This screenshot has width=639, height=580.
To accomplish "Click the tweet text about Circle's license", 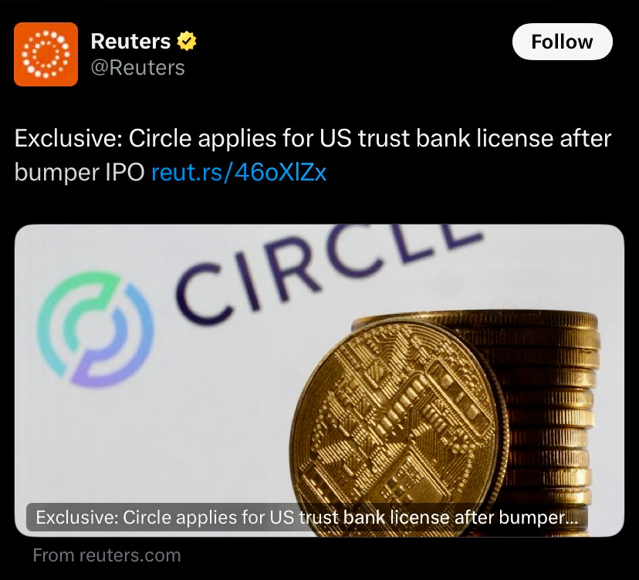I will click(313, 155).
